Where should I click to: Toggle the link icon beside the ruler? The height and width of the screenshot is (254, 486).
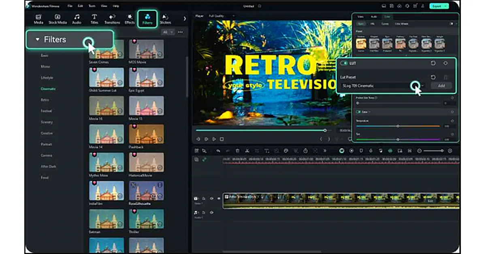204,159
